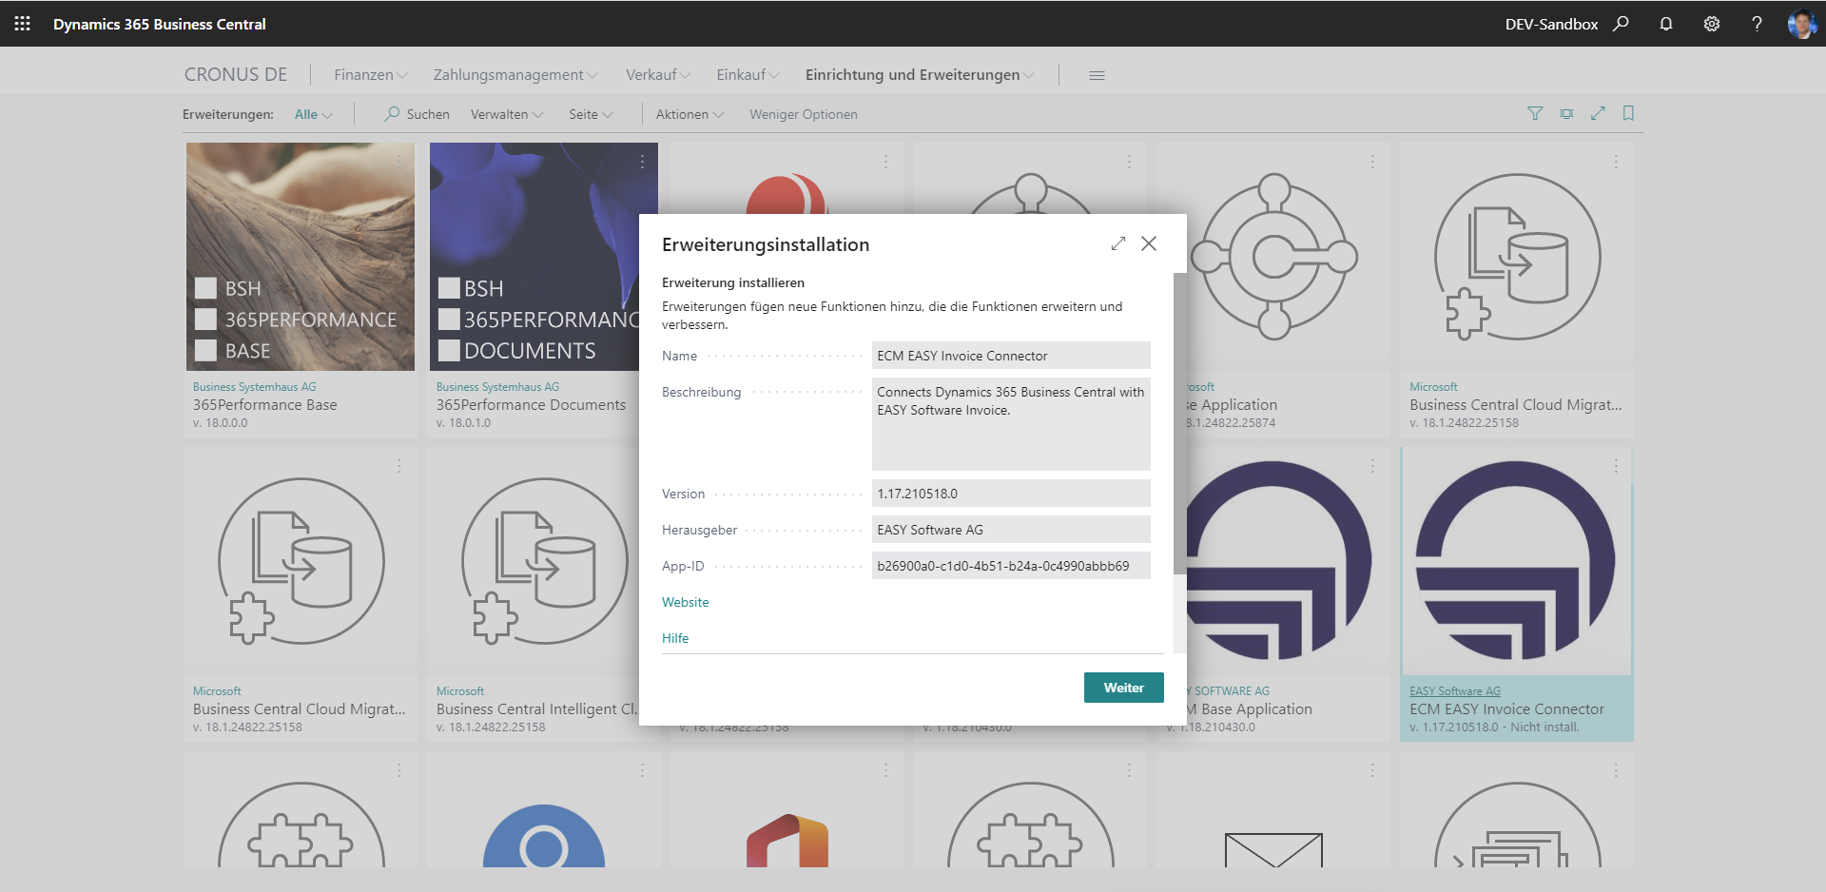
Task: Click the Beschreibung text field
Action: click(1011, 424)
